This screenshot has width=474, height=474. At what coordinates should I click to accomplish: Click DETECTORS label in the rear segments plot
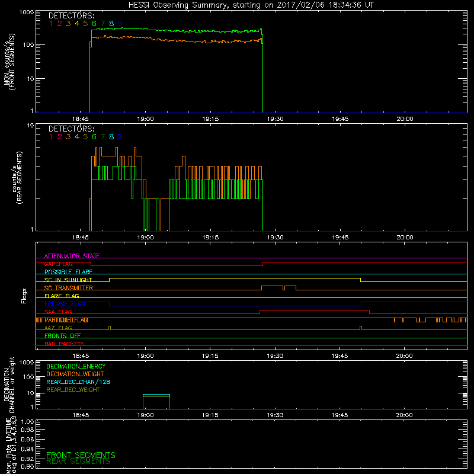click(72, 129)
